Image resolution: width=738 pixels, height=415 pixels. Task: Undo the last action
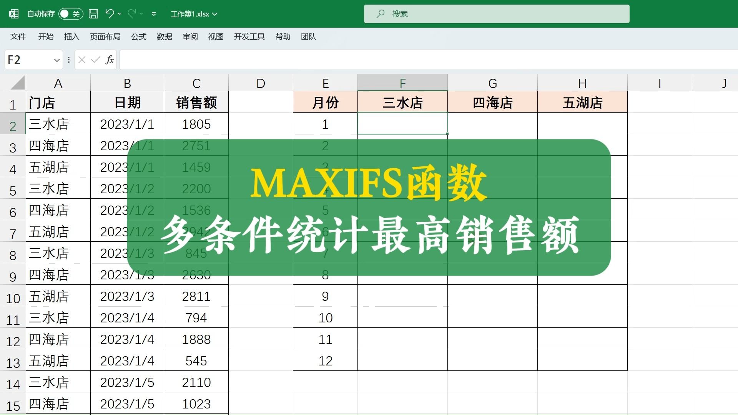pyautogui.click(x=110, y=13)
